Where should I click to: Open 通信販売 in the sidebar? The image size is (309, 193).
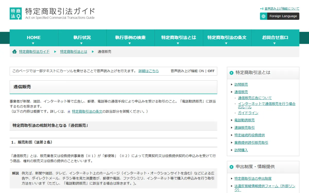241,92
